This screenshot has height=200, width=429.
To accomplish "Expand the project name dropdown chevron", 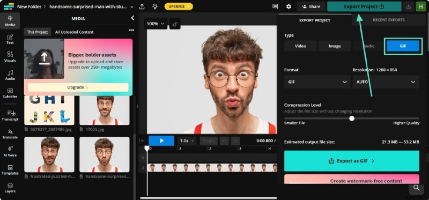I will tap(132, 7).
